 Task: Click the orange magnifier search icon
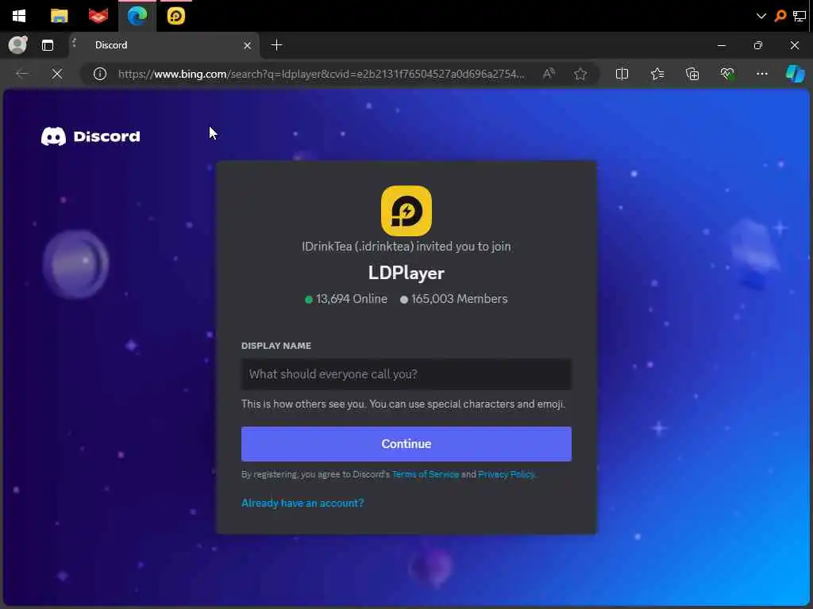pyautogui.click(x=780, y=16)
